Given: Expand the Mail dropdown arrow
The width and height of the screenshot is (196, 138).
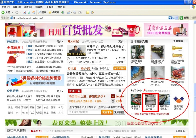Looking at the screenshot, I should [x=71, y=13].
